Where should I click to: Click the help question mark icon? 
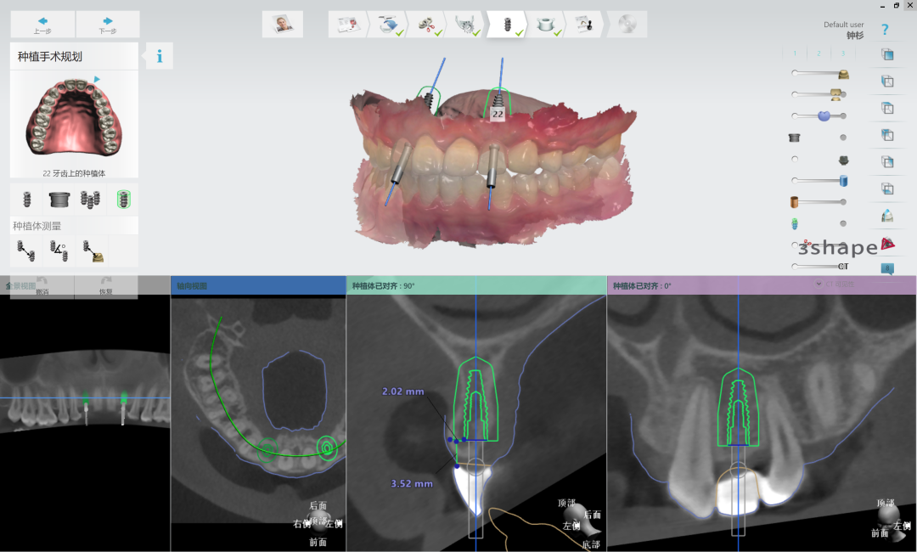coord(886,29)
